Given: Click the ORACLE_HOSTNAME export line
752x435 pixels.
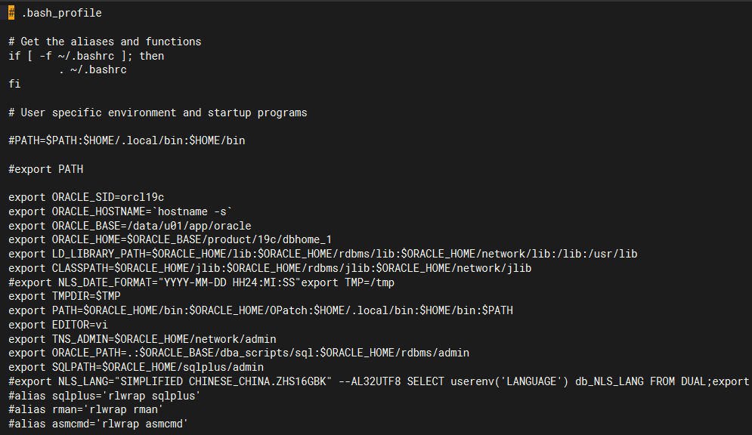Looking at the screenshot, I should pyautogui.click(x=120, y=211).
